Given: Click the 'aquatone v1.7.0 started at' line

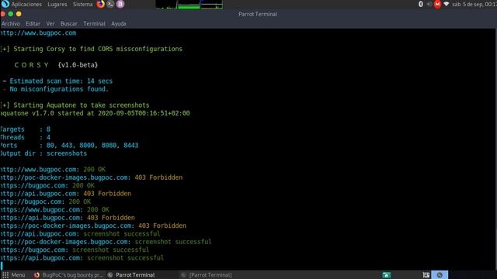Looking at the screenshot, I should tap(95, 113).
